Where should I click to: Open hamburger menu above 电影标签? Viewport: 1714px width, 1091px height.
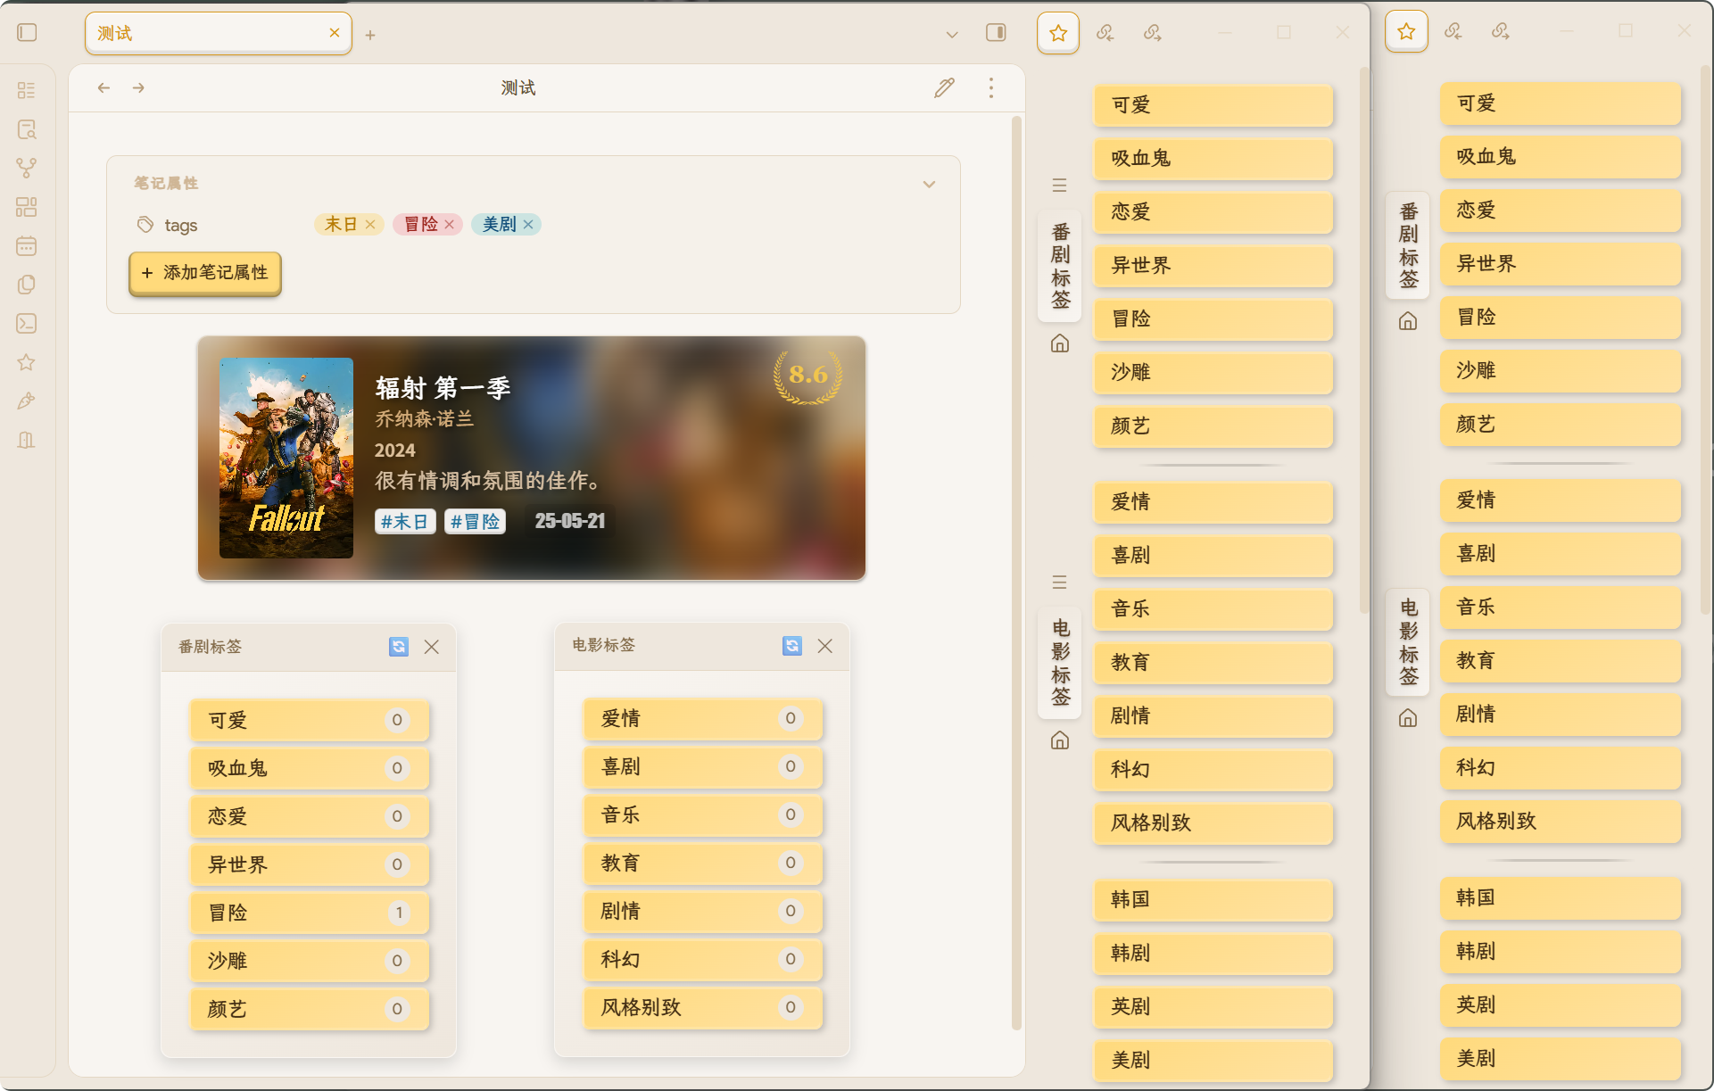click(x=1059, y=583)
